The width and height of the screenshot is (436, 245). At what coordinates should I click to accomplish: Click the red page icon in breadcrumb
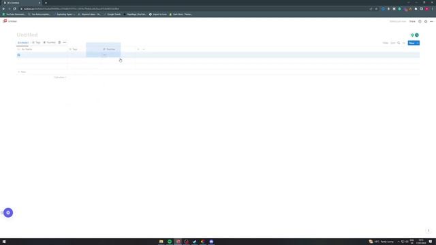tap(5, 21)
